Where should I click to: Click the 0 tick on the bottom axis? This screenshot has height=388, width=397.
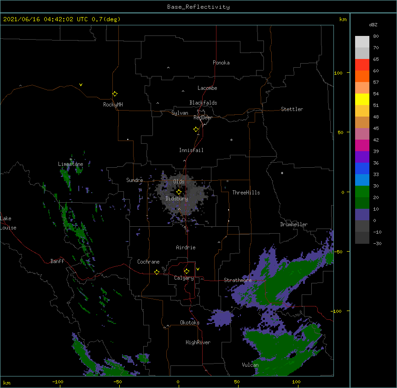tap(178, 382)
